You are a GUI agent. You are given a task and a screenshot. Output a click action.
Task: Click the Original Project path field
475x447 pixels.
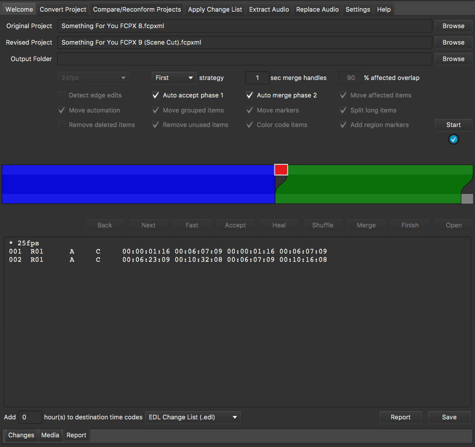pyautogui.click(x=244, y=26)
